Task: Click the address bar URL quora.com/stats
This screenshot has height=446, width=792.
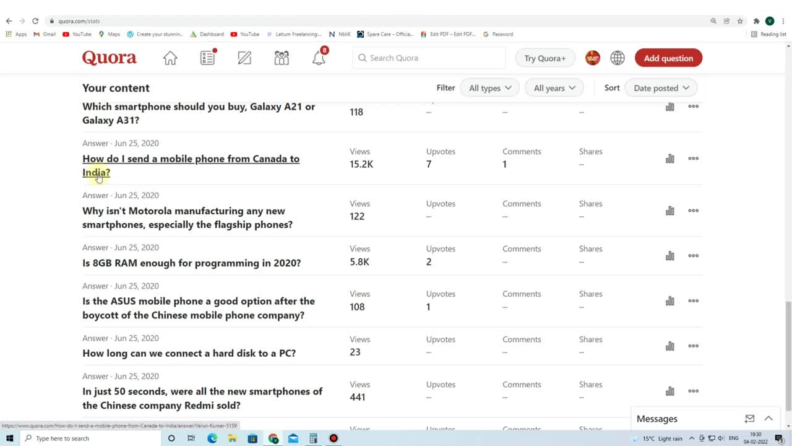Action: point(79,21)
